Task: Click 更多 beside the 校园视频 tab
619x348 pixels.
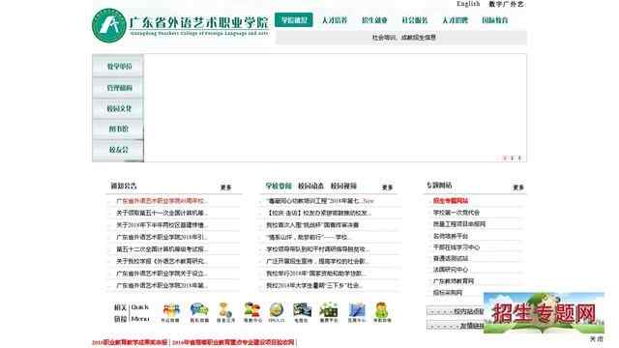Action: 387,188
